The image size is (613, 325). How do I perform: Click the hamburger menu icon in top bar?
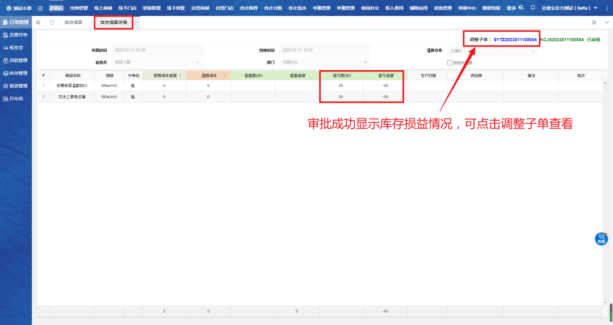pos(40,8)
